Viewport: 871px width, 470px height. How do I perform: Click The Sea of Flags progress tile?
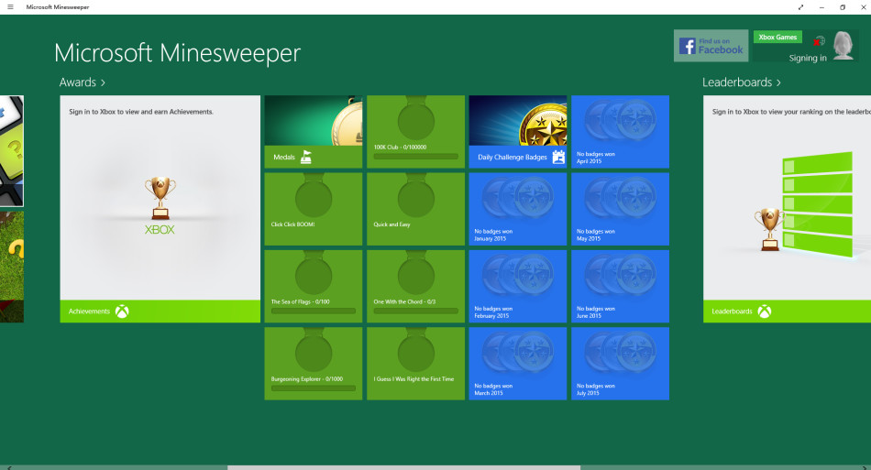coord(313,287)
